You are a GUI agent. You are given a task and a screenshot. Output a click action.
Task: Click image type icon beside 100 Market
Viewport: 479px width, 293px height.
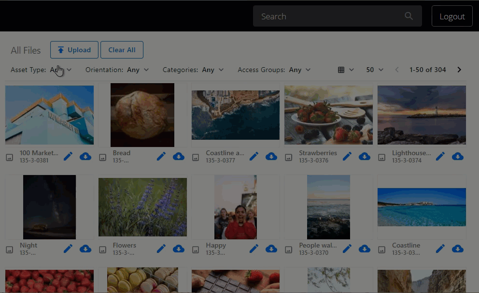(x=10, y=158)
